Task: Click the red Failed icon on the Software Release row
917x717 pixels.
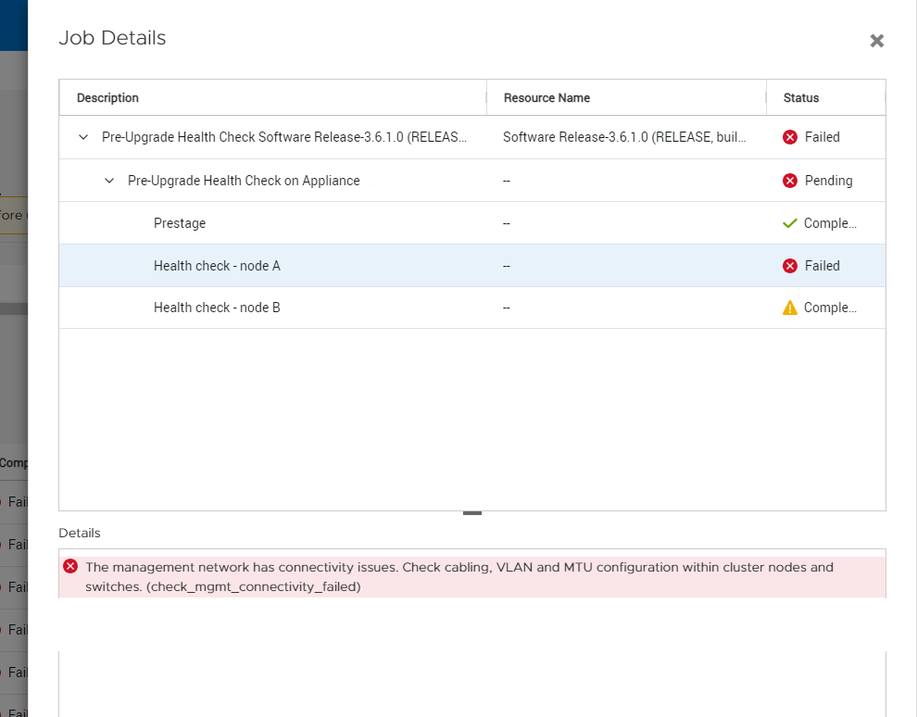Action: (789, 136)
